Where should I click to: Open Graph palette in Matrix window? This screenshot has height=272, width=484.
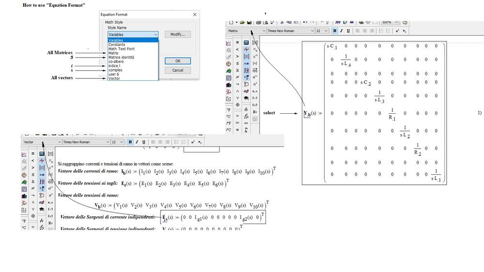(246, 49)
